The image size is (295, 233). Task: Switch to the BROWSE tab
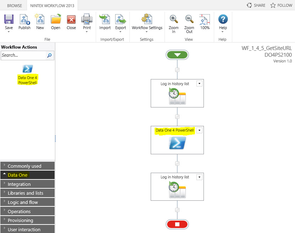[x=14, y=5]
